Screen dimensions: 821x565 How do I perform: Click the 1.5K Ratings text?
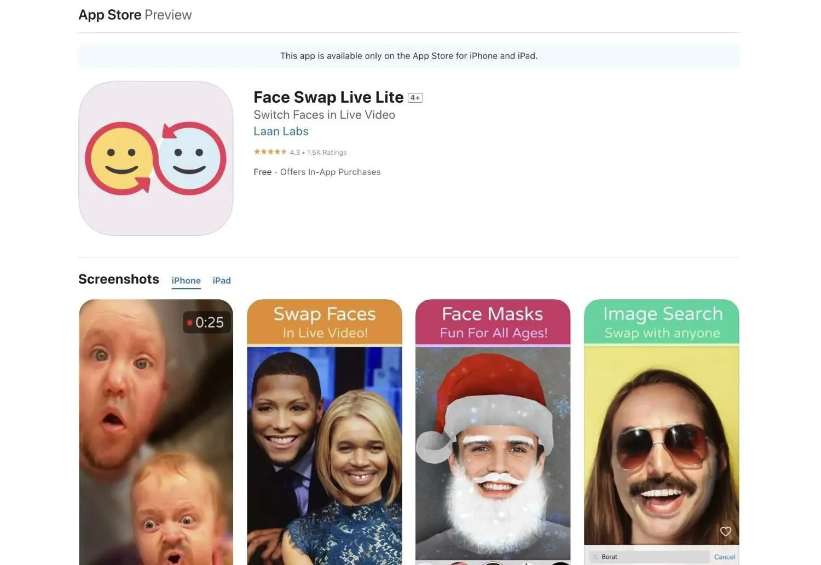click(x=327, y=153)
